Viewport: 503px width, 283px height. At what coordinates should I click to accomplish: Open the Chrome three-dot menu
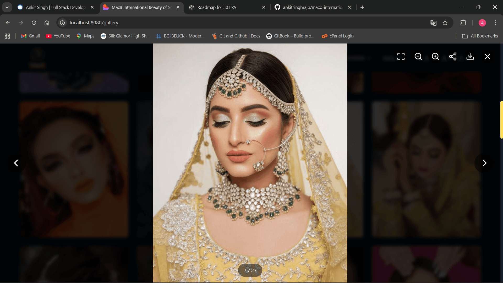click(x=495, y=23)
